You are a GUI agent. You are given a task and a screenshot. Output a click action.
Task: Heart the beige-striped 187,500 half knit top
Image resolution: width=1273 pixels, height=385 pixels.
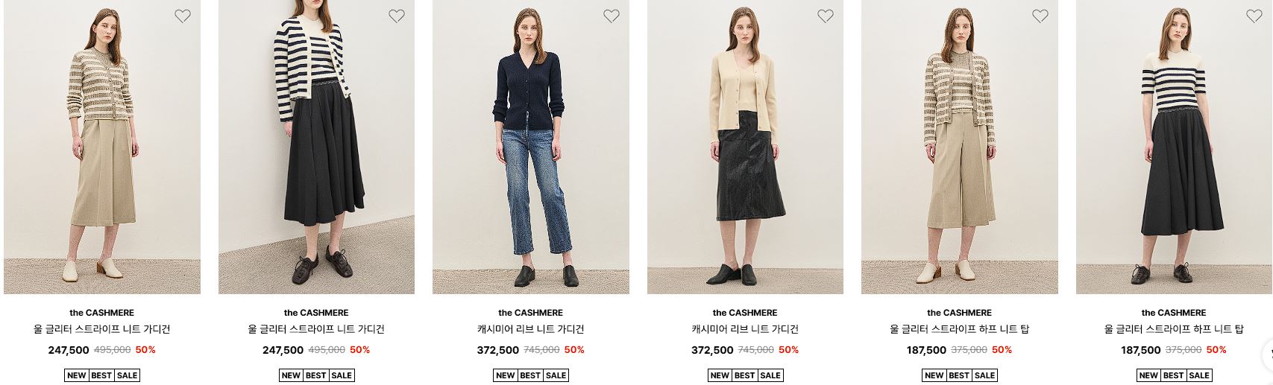coord(1040,16)
